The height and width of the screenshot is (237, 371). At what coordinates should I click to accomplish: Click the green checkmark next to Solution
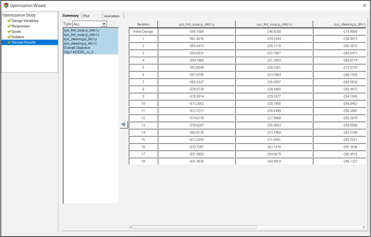pos(9,37)
